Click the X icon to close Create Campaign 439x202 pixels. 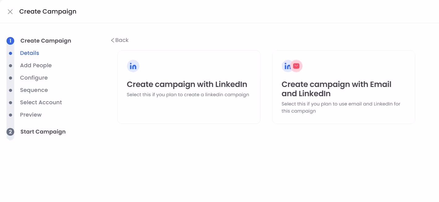tap(10, 11)
